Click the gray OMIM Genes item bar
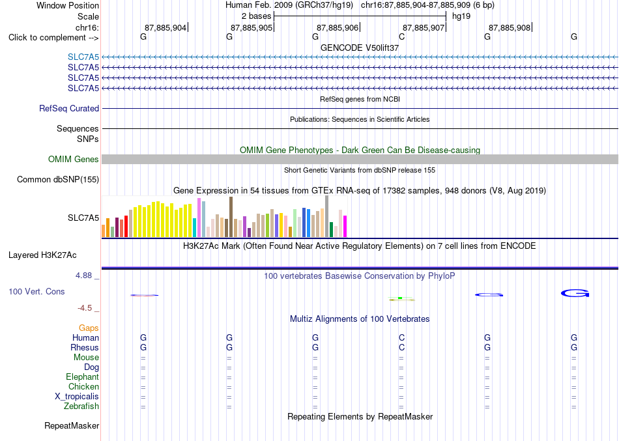619x441 pixels. 360,159
